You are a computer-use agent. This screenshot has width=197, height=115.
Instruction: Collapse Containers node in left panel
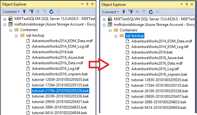coord(11,30)
